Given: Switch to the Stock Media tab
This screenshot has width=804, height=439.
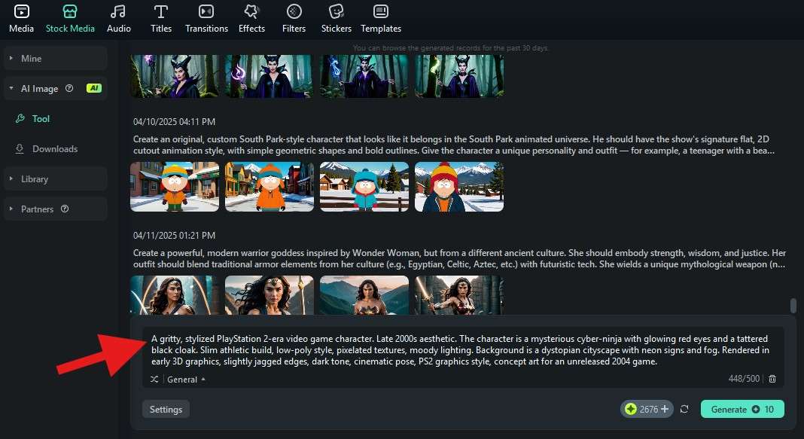Looking at the screenshot, I should (70, 19).
